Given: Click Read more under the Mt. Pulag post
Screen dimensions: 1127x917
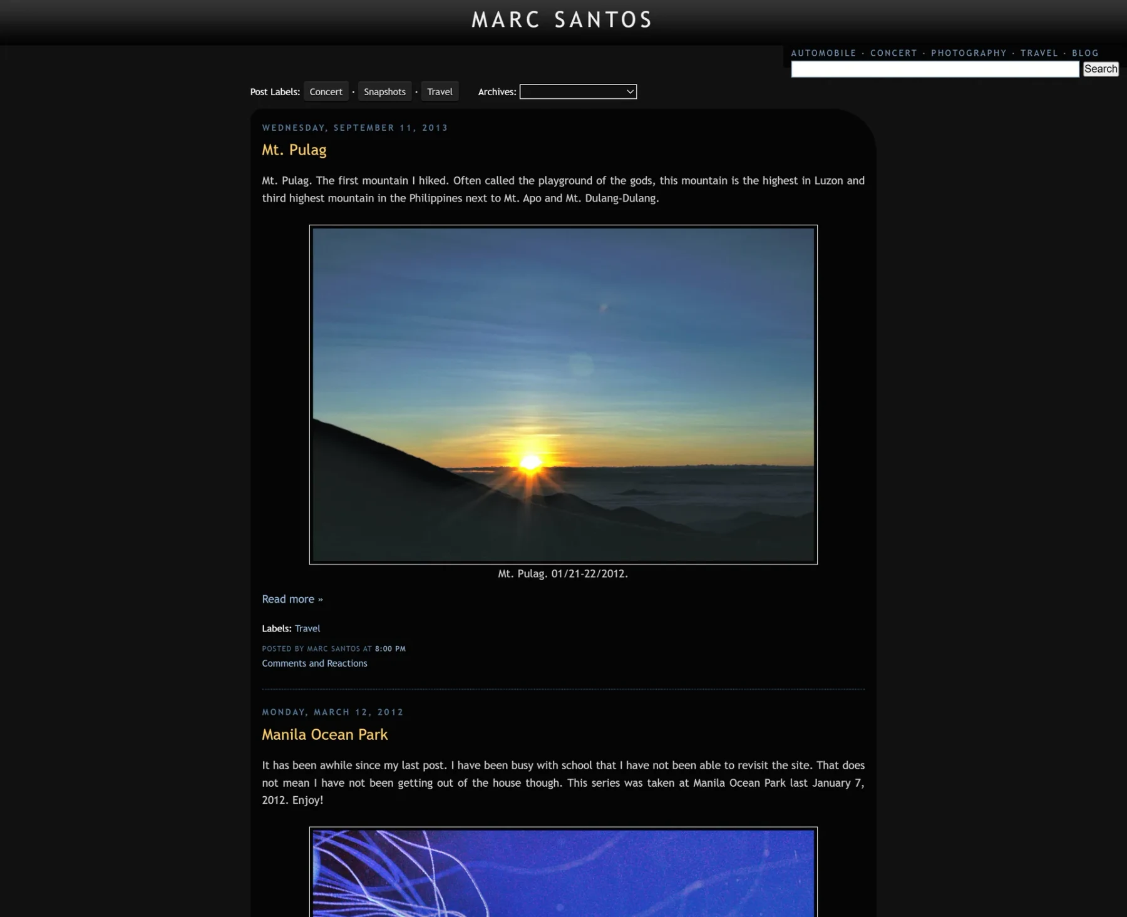Looking at the screenshot, I should [292, 599].
